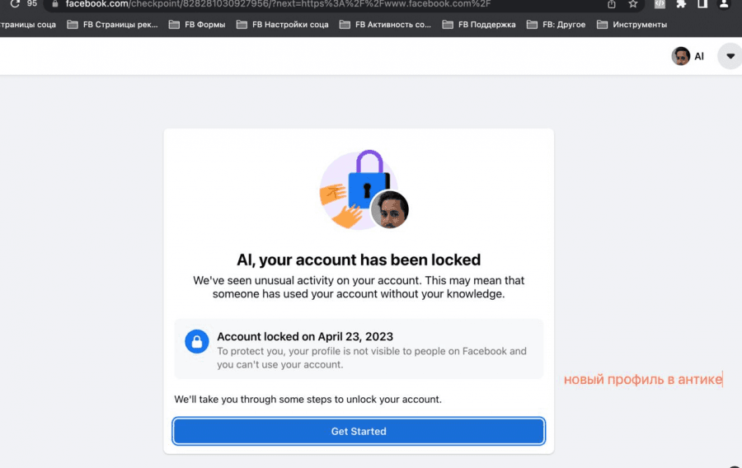Open the FB Формы bookmark folder
Viewport: 742px width, 468px height.
197,25
